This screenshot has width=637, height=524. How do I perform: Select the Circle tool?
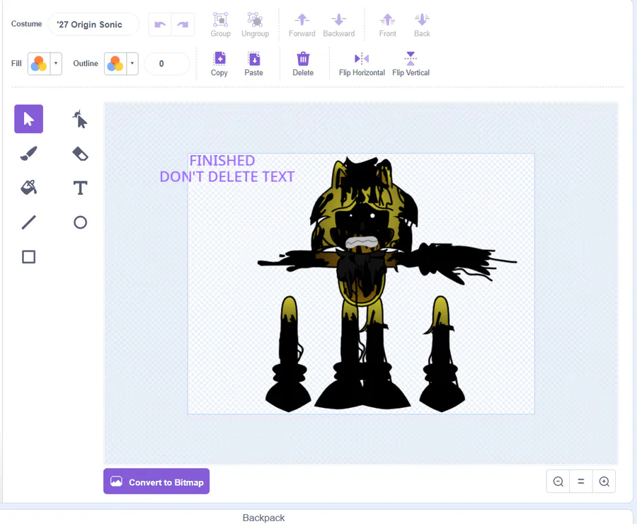pos(80,222)
